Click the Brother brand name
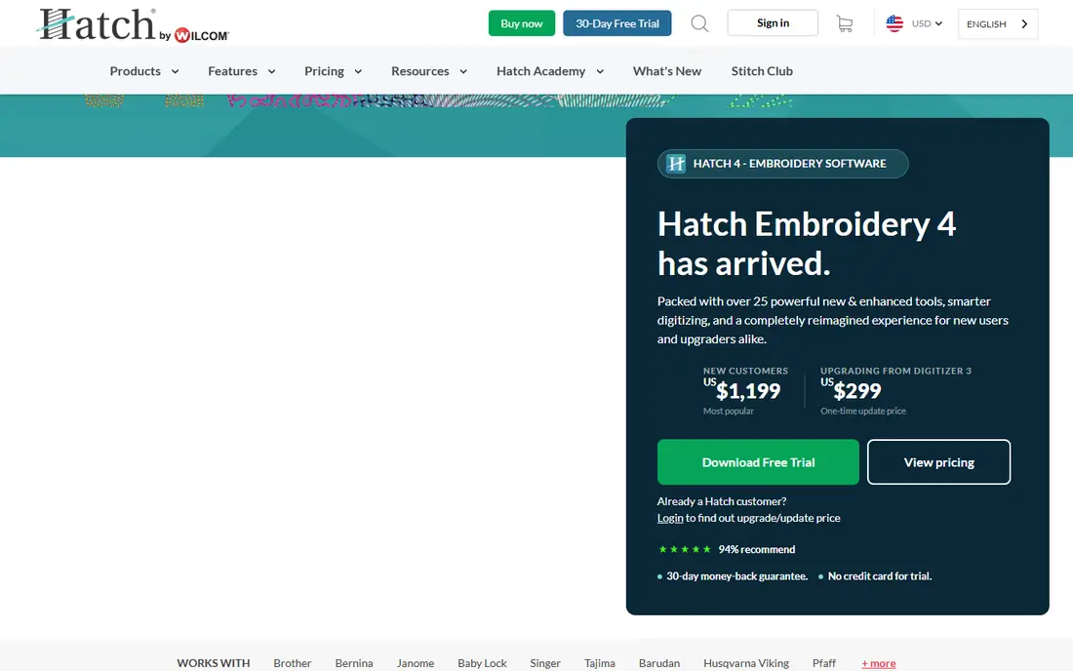Viewport: 1073px width, 671px height. point(293,663)
